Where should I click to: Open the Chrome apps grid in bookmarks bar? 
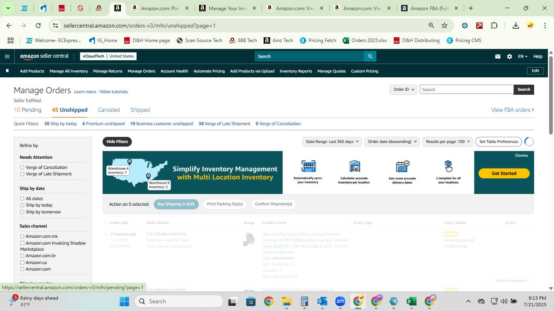point(11,40)
